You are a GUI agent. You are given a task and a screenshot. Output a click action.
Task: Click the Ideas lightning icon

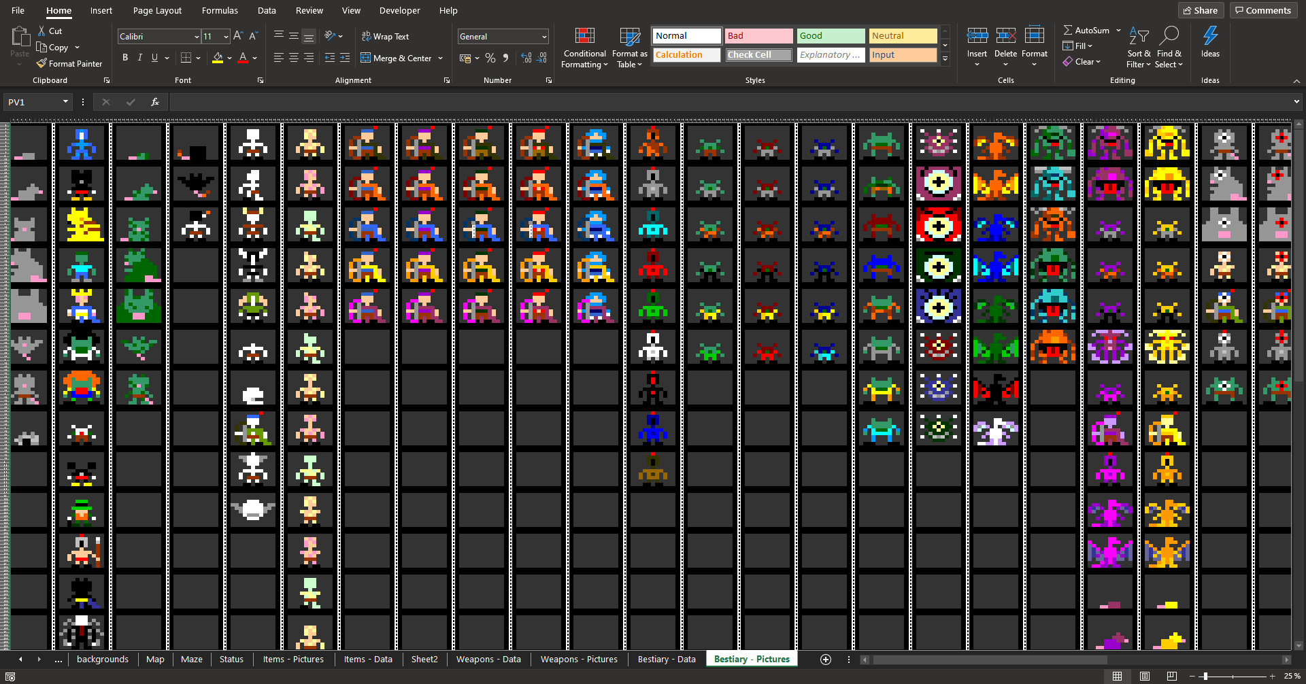1210,35
